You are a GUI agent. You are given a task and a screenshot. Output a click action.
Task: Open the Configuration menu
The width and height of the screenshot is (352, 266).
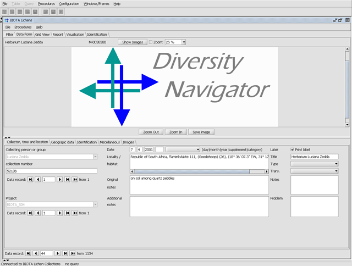coord(69,4)
